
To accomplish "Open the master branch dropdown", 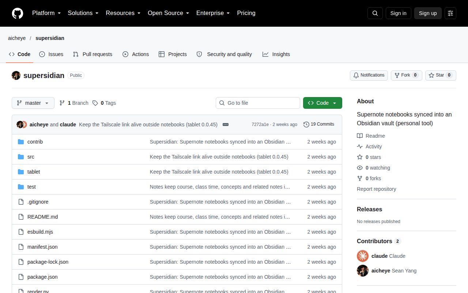I will click(33, 103).
